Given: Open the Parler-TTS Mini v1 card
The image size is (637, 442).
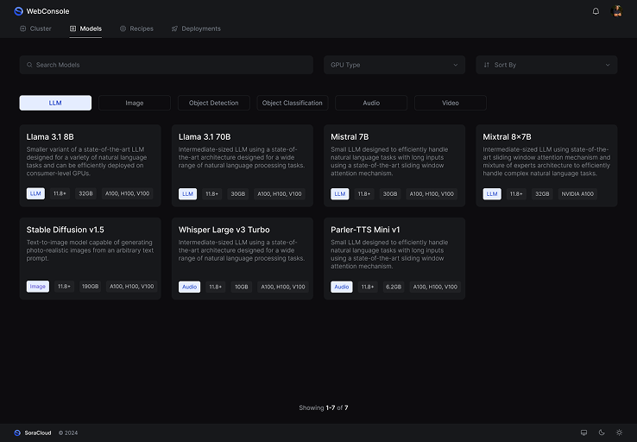Looking at the screenshot, I should pyautogui.click(x=394, y=259).
